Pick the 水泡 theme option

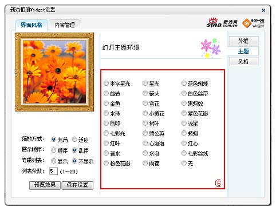[145, 153]
